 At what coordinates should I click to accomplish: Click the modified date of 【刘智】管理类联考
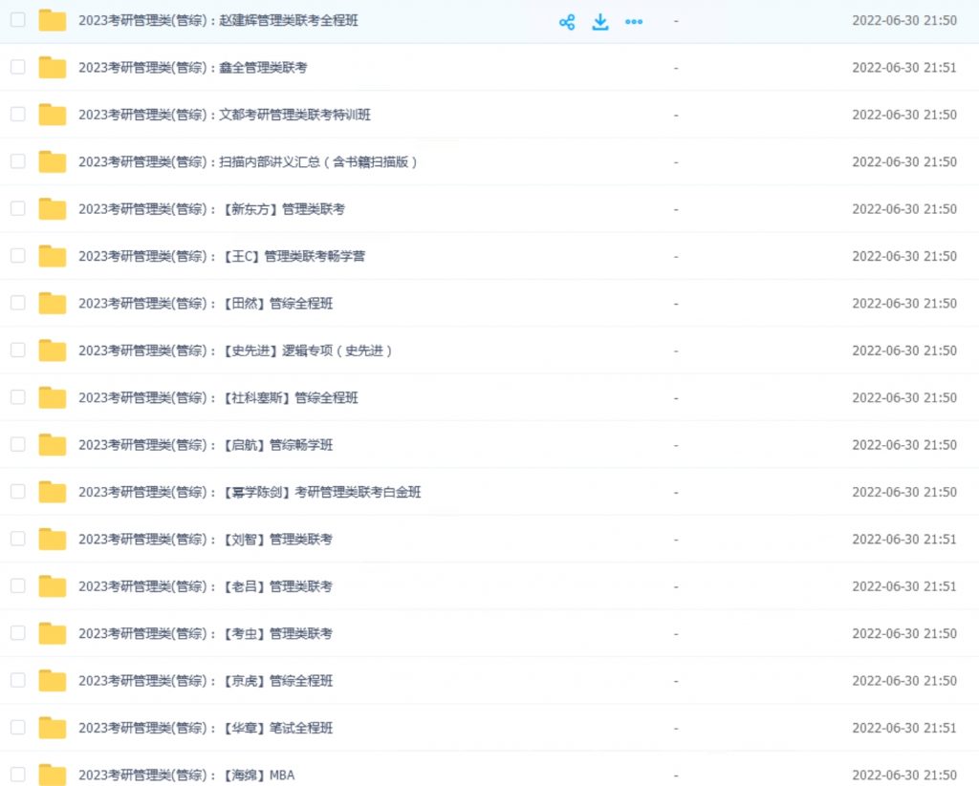904,539
